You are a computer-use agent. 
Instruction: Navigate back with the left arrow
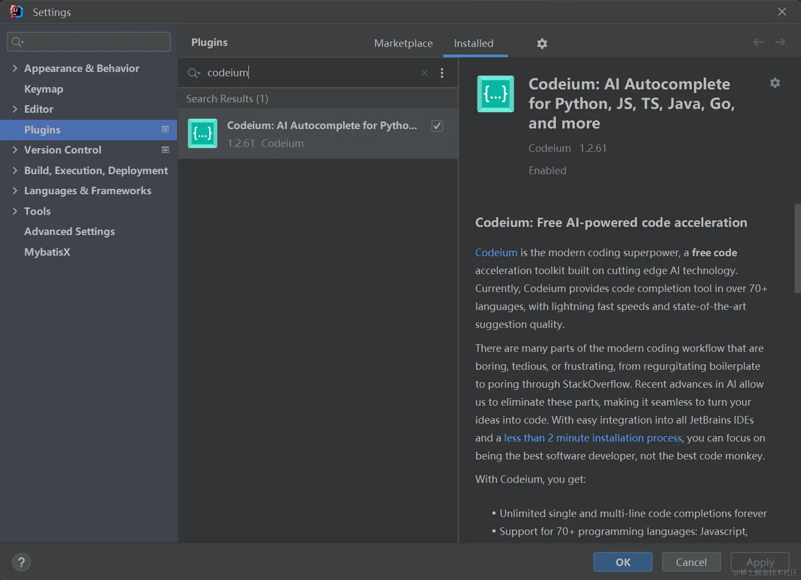[758, 42]
